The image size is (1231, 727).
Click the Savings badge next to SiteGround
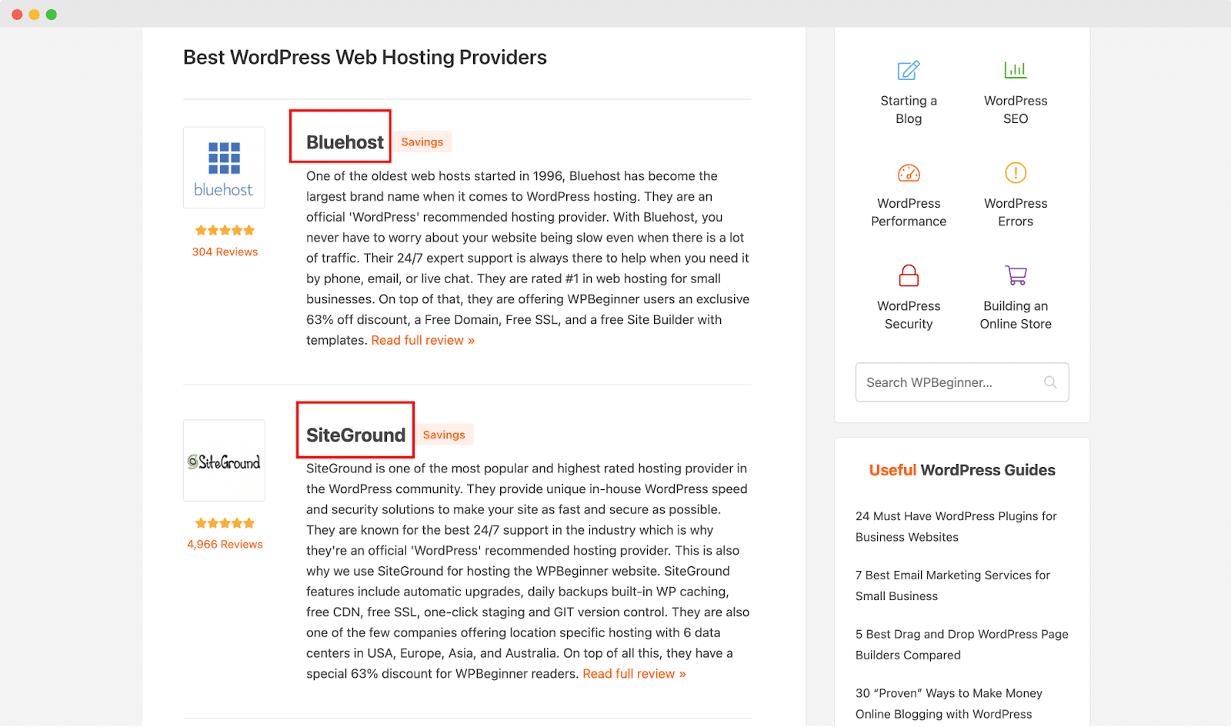(444, 434)
